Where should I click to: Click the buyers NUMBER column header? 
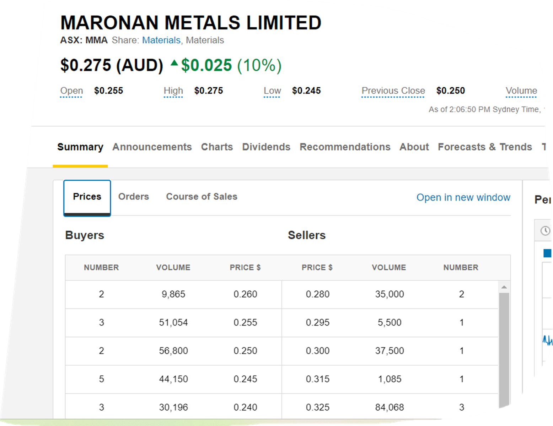click(101, 268)
